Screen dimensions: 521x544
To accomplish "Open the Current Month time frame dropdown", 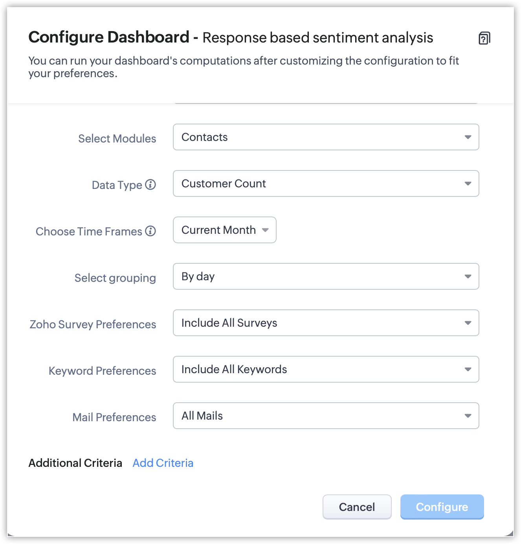I will pyautogui.click(x=225, y=230).
